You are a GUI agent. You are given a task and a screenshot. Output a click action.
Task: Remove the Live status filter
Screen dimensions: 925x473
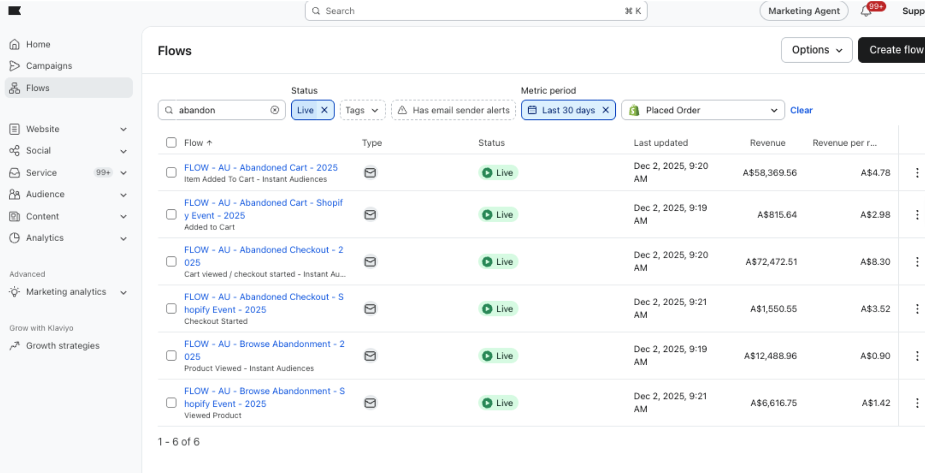[x=324, y=110]
